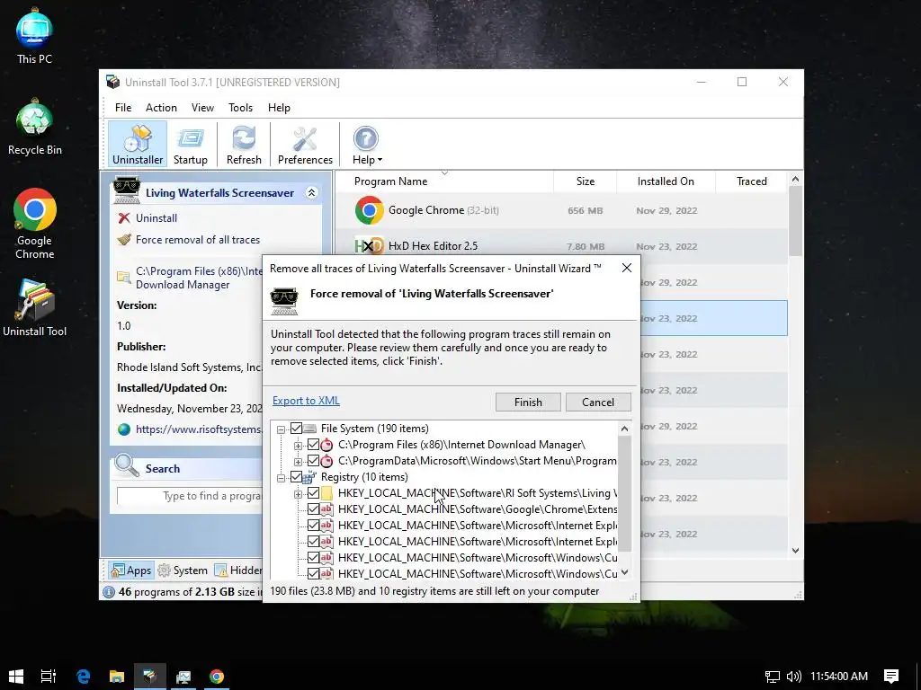The height and width of the screenshot is (690, 921).
Task: Click the Google Chrome registry value icon
Action: [326, 509]
